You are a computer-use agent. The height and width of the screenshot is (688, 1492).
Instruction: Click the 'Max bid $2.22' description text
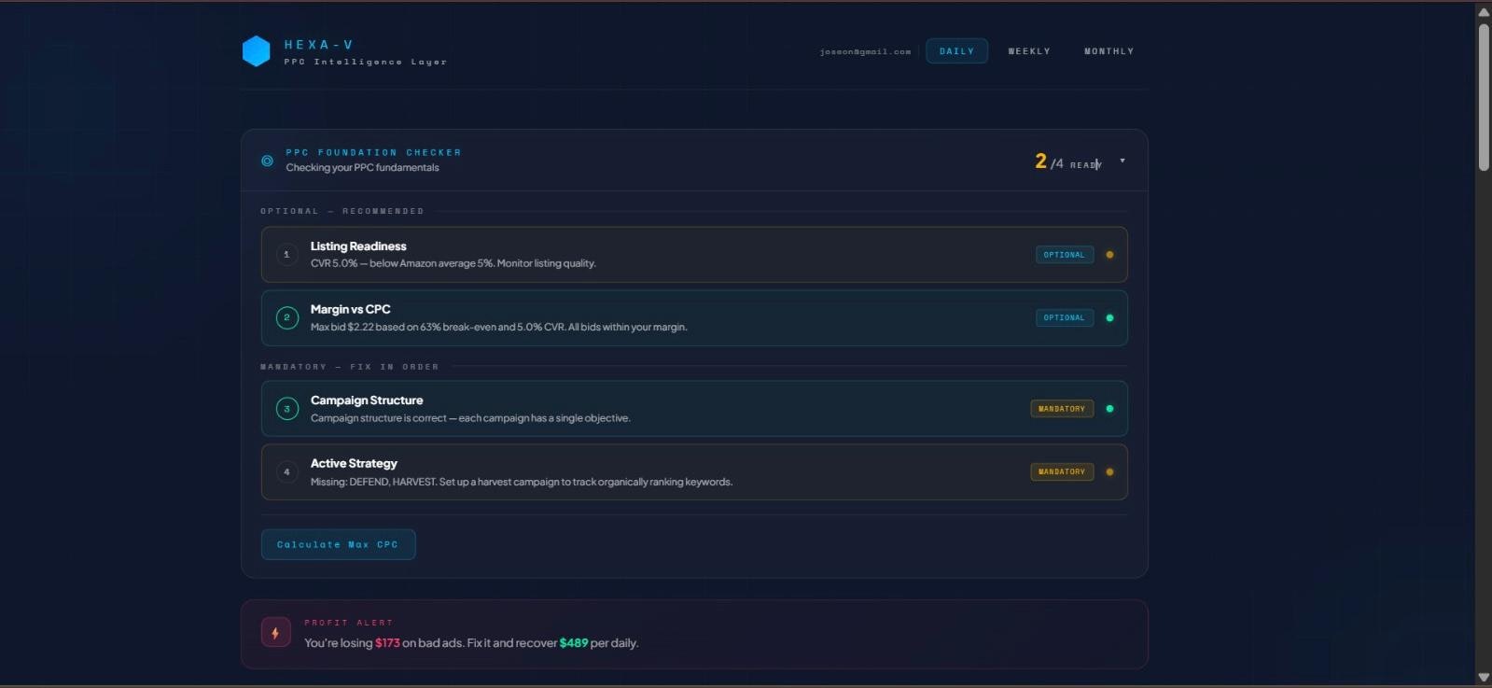[498, 327]
